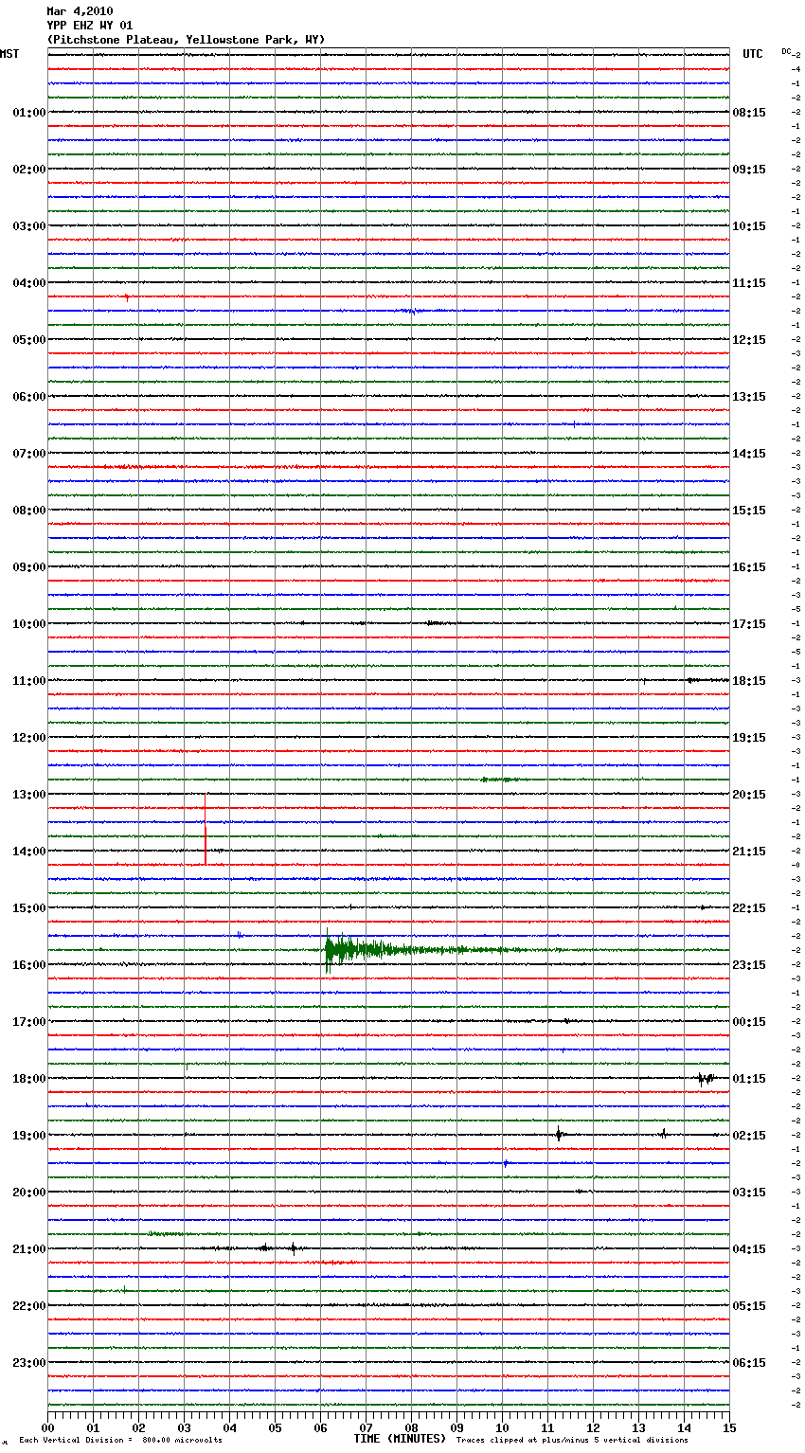Select the 04:00 MST time label

tap(28, 283)
